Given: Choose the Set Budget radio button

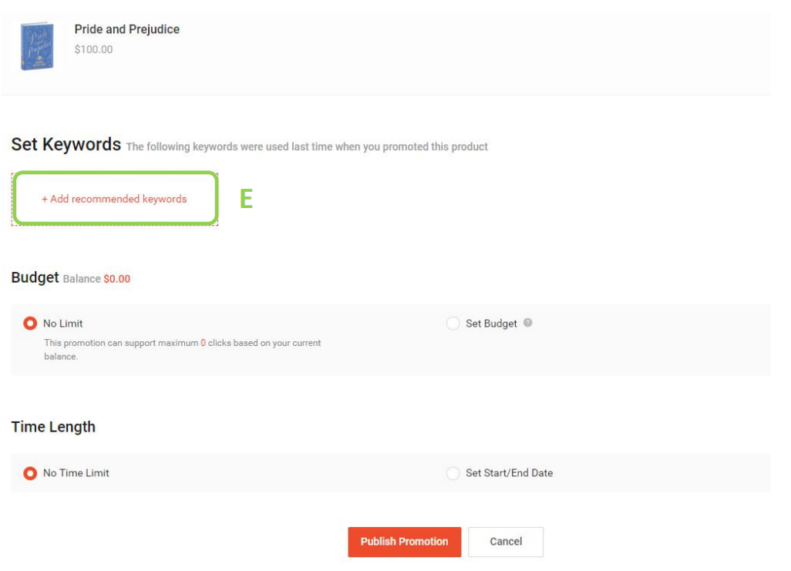Looking at the screenshot, I should [453, 324].
